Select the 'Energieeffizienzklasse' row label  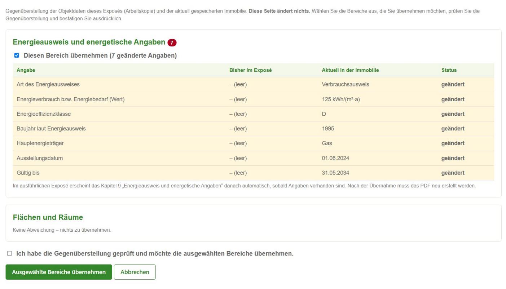coord(44,114)
